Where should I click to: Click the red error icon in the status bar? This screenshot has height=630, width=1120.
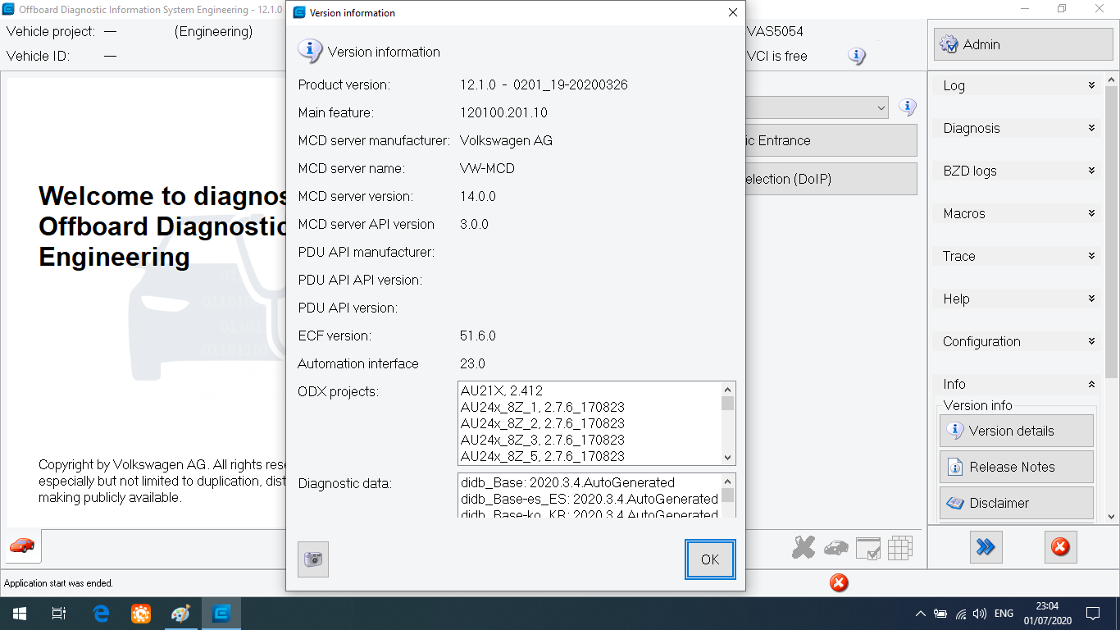pos(839,583)
